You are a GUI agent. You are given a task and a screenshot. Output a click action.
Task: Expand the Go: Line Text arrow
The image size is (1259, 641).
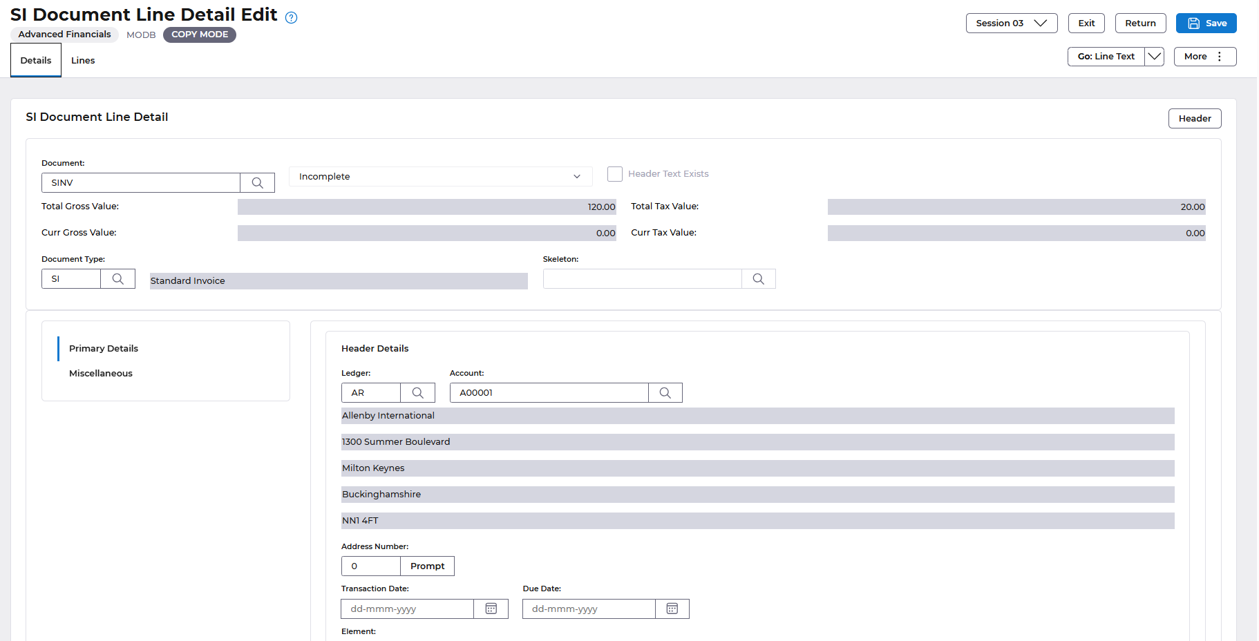[x=1154, y=57]
